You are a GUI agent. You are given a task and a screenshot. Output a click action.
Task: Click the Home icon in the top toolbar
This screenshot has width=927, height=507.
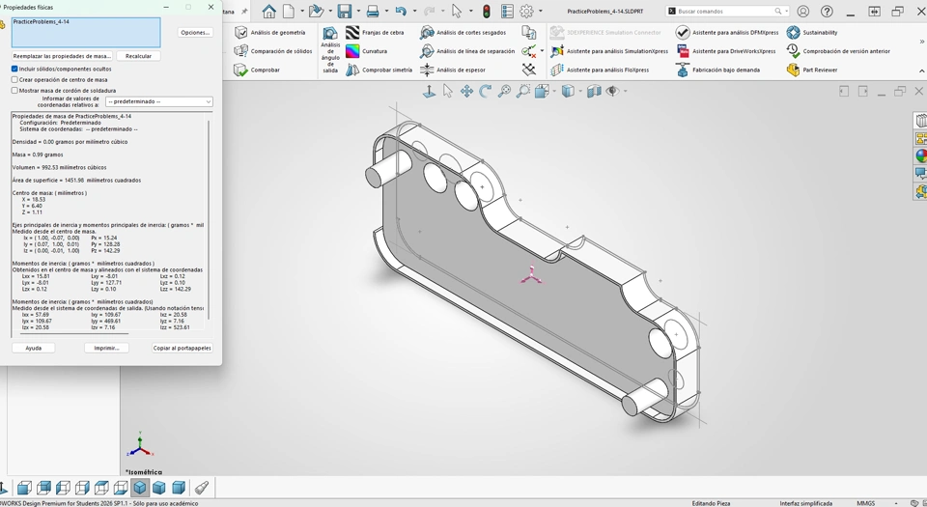[x=269, y=12]
